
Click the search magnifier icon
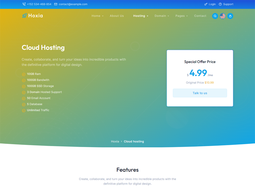point(215,16)
